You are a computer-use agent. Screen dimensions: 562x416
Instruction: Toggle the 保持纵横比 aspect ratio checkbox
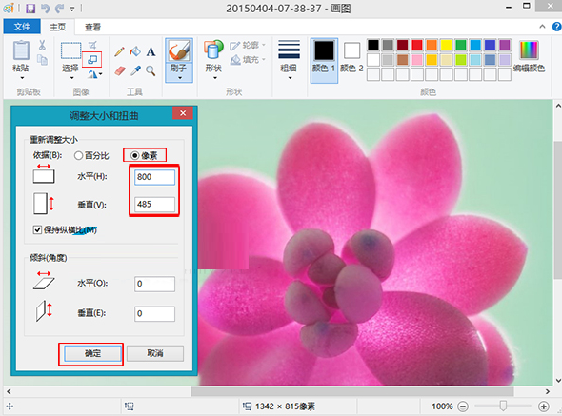37,229
